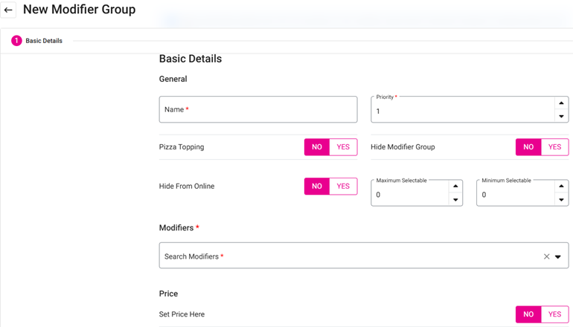Decrease Maximum Selectable with down arrow
Viewport: 573px width, 327px height.
(455, 200)
